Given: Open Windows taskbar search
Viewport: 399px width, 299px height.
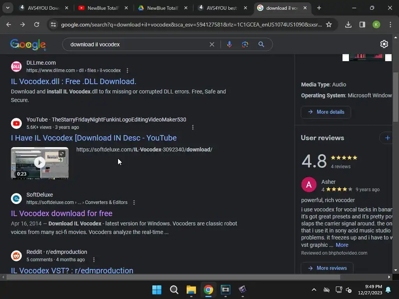Looking at the screenshot, I should (x=174, y=290).
